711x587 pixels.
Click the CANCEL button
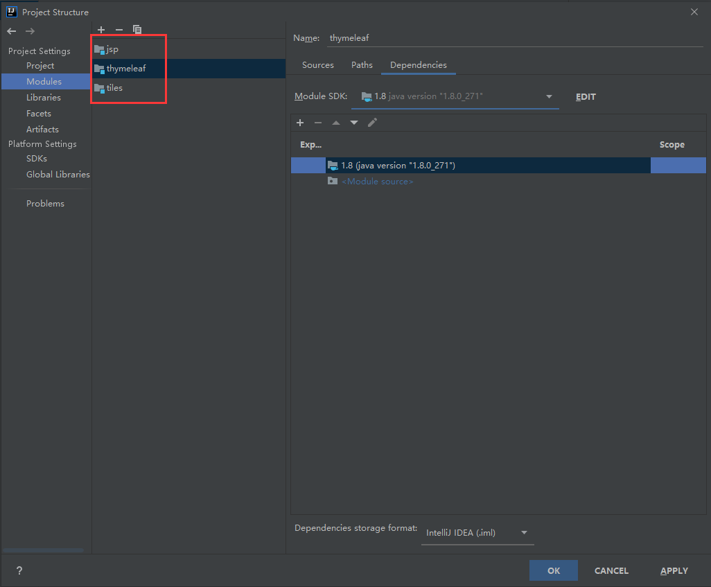[611, 570]
